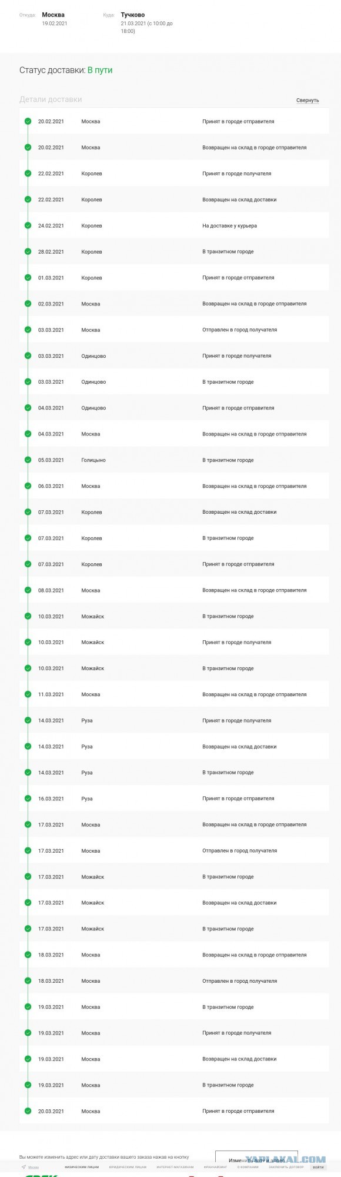Image resolution: width=341 pixels, height=1177 pixels.
Task: Click checkmark icon for 20.03.2021 Москва row
Action: 28,1111
